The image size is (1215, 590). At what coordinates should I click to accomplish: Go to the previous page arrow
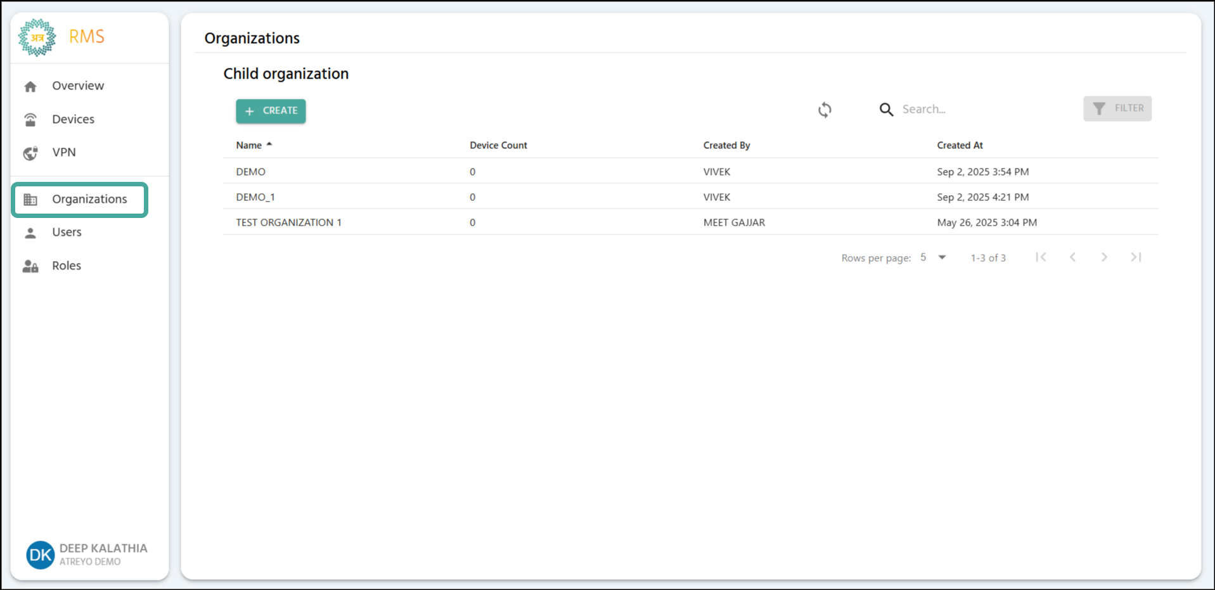pos(1072,257)
